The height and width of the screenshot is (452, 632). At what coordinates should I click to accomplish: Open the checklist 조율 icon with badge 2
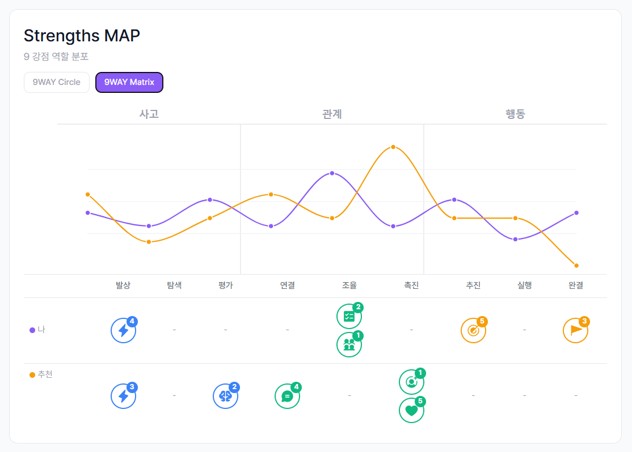click(349, 316)
